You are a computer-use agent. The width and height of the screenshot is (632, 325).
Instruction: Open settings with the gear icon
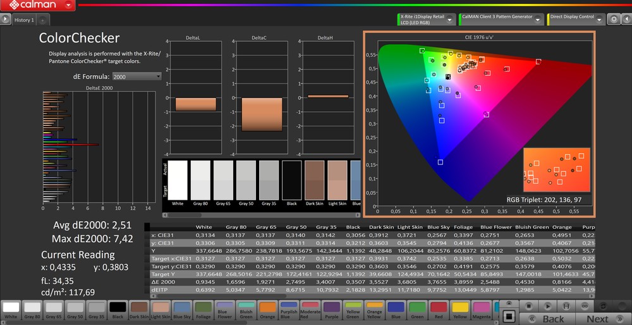pyautogui.click(x=613, y=20)
